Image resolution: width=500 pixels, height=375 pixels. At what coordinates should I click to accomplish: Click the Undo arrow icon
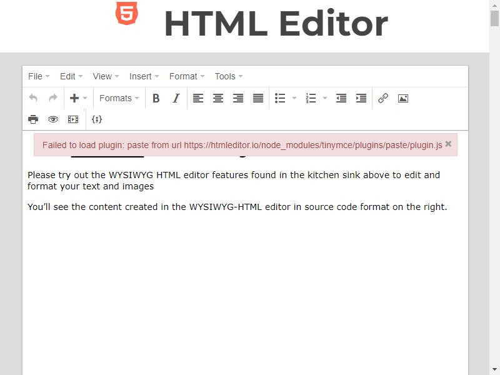33,98
